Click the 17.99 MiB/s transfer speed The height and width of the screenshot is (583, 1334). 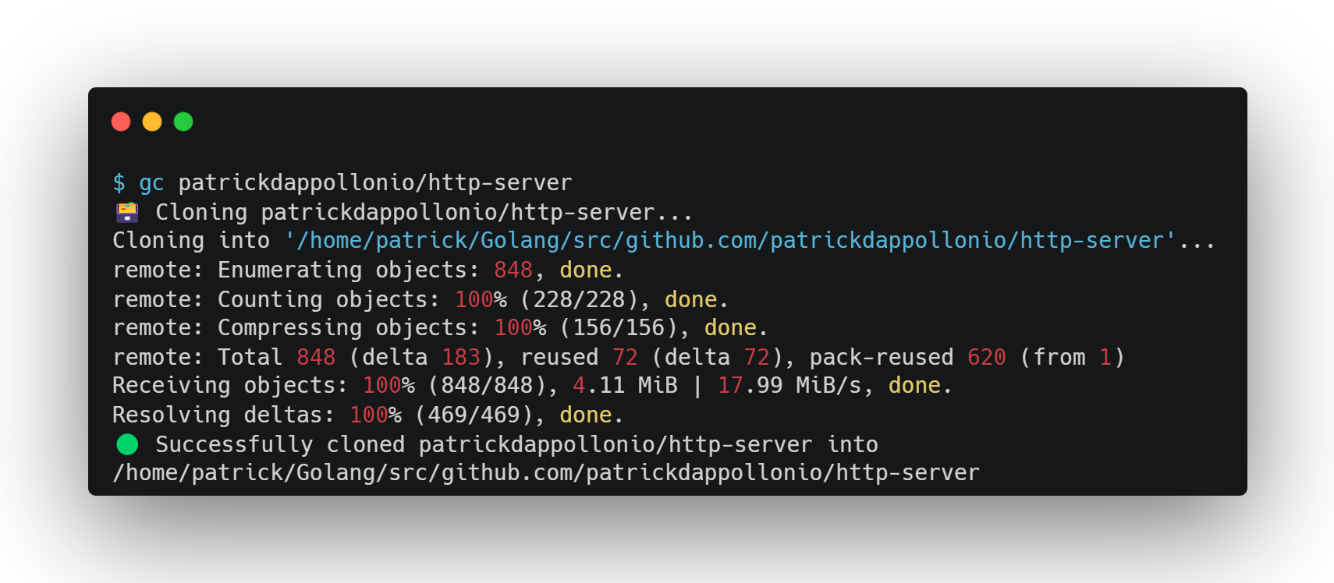[789, 385]
